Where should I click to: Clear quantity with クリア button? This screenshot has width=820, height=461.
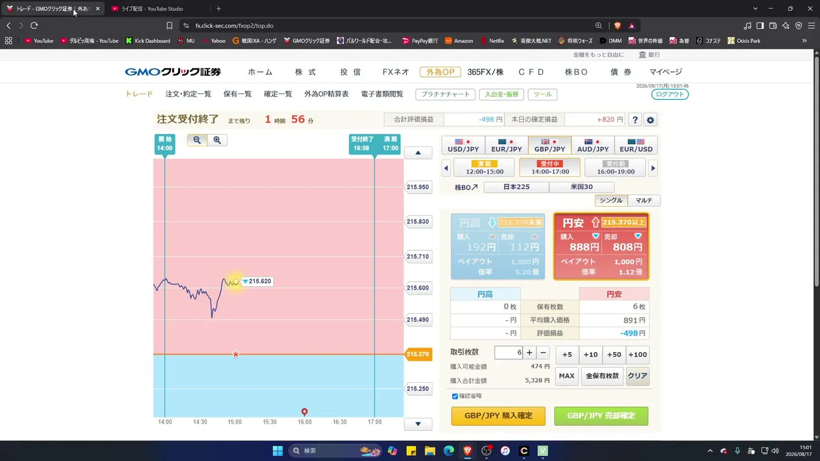[x=637, y=376]
